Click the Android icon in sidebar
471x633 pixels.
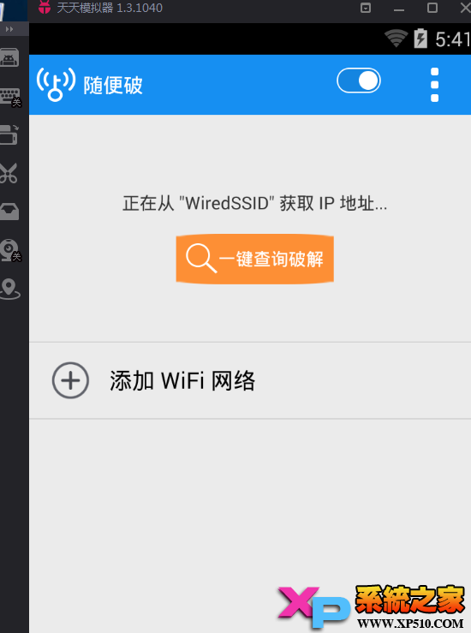tap(9, 57)
